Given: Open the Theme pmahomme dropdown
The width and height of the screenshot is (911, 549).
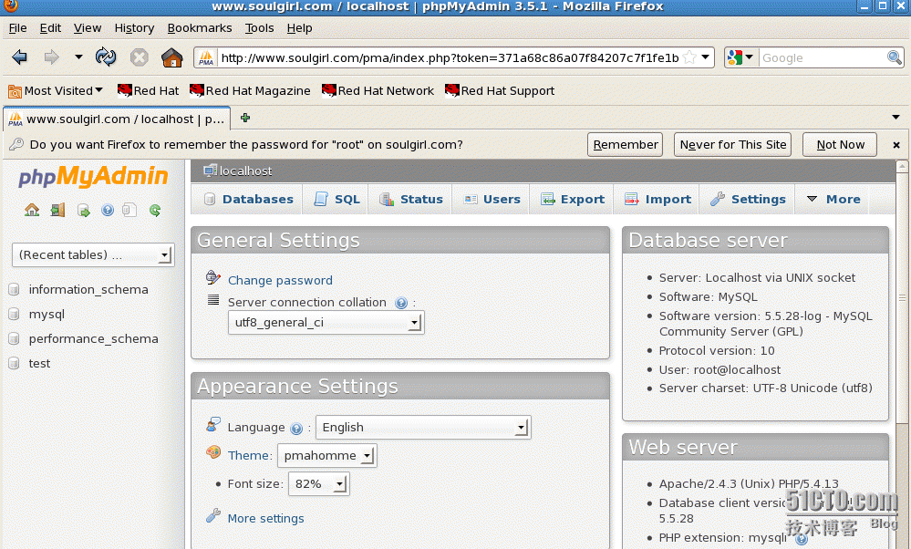Looking at the screenshot, I should (326, 456).
